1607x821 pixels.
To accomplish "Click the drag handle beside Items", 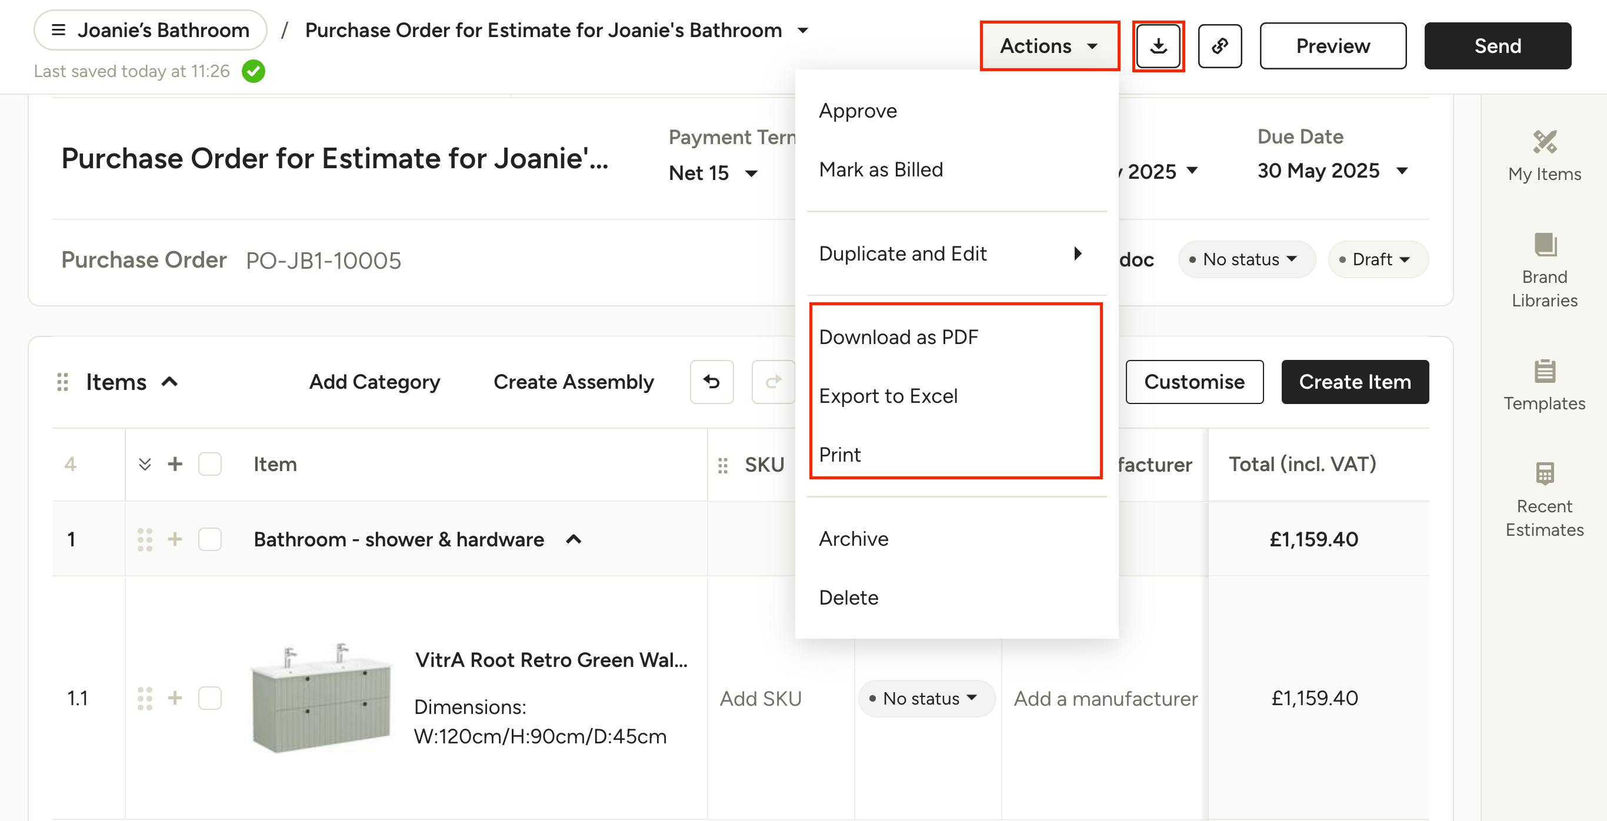I will pos(62,382).
